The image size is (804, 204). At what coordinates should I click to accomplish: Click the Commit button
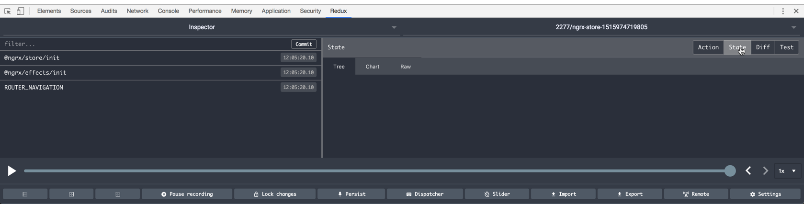coord(304,44)
